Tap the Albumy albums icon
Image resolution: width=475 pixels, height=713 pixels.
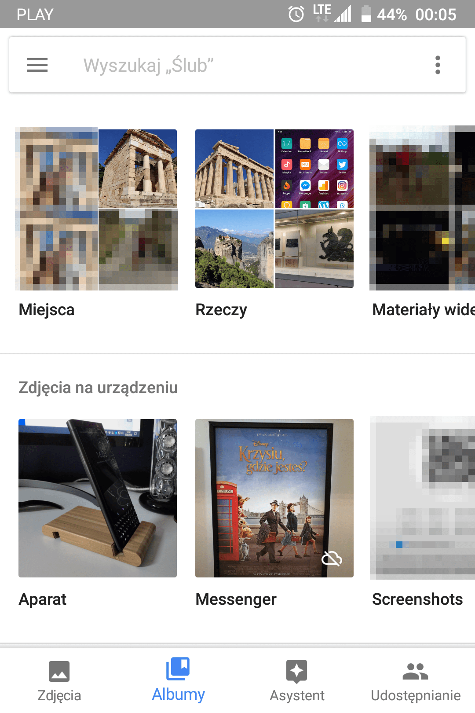(x=178, y=669)
